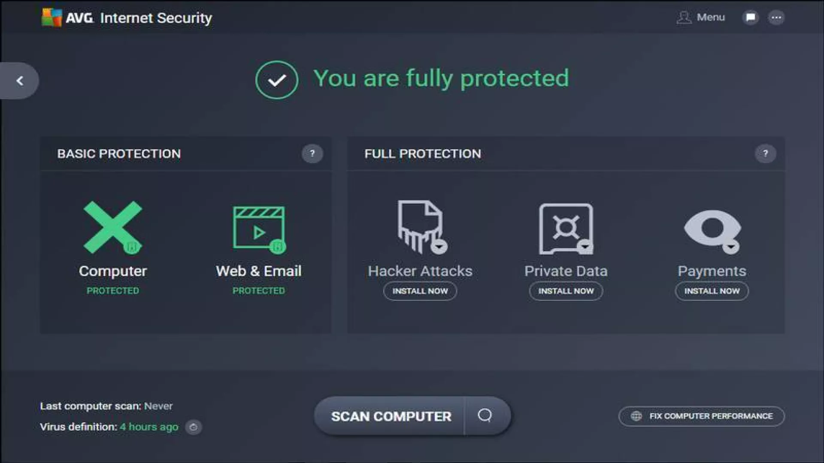Open help for Basic Protection
824x463 pixels.
pyautogui.click(x=312, y=153)
